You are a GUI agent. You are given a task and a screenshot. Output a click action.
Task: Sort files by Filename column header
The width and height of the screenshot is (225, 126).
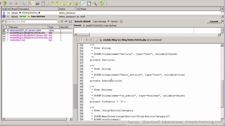pyautogui.click(x=29, y=27)
